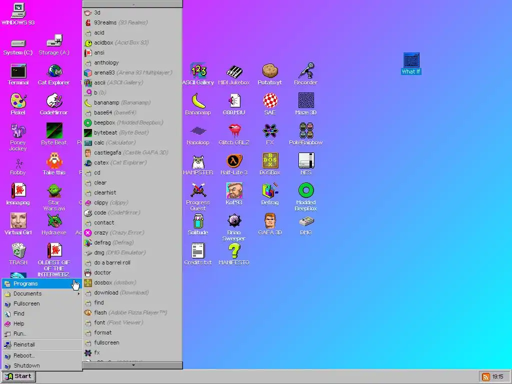Screen dimensions: 512x384
Task: Open Half-Life 3 icon
Action: click(x=234, y=164)
